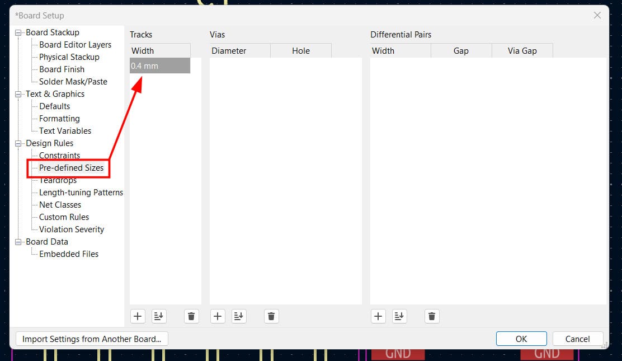
Task: Select Pre-defined Sizes tree item
Action: pyautogui.click(x=71, y=168)
